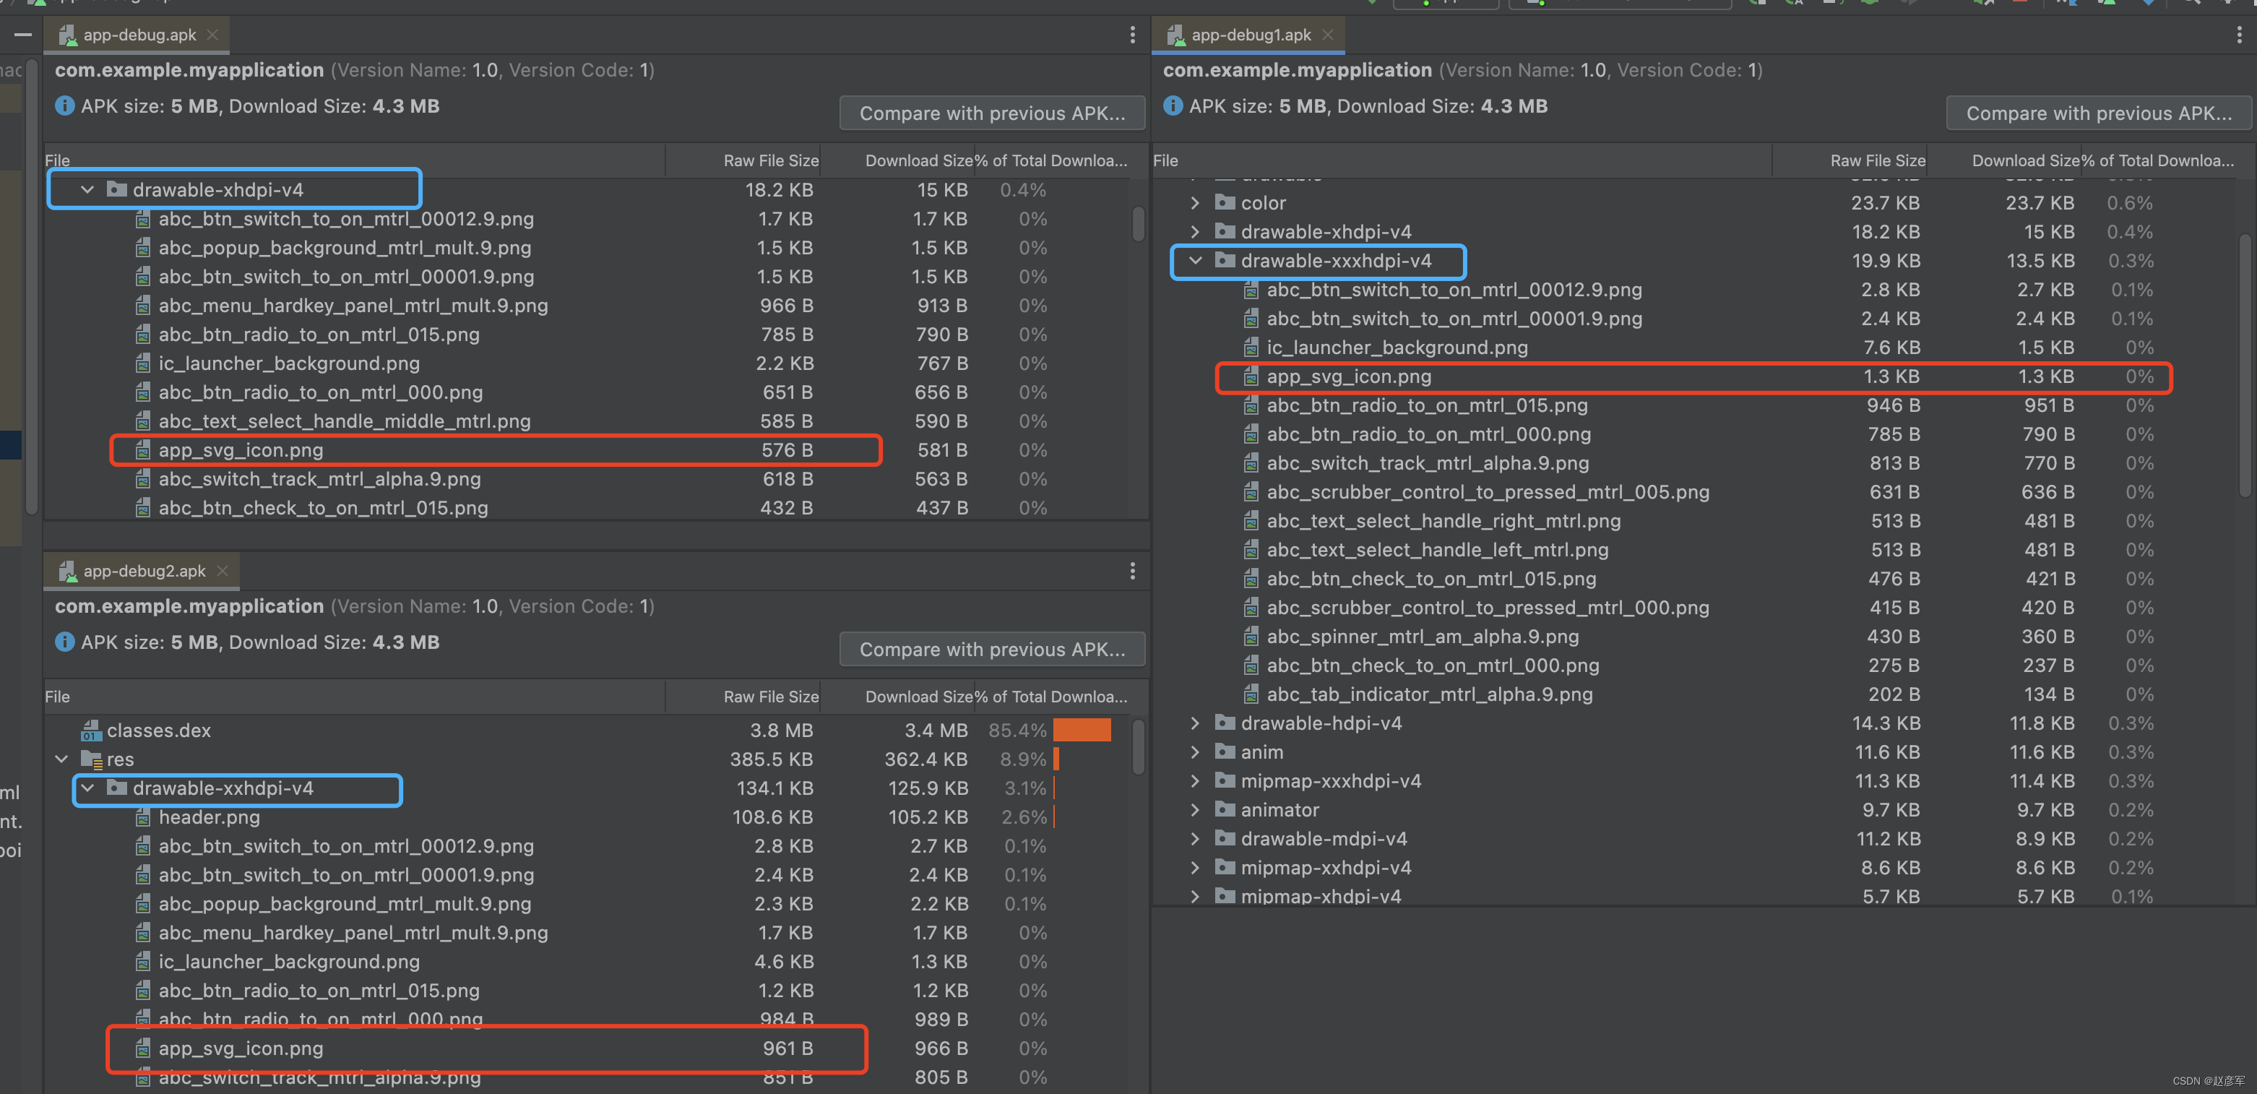Click Compare with previous APK in app-debug2.apk pane
The width and height of the screenshot is (2257, 1094).
[x=992, y=650]
